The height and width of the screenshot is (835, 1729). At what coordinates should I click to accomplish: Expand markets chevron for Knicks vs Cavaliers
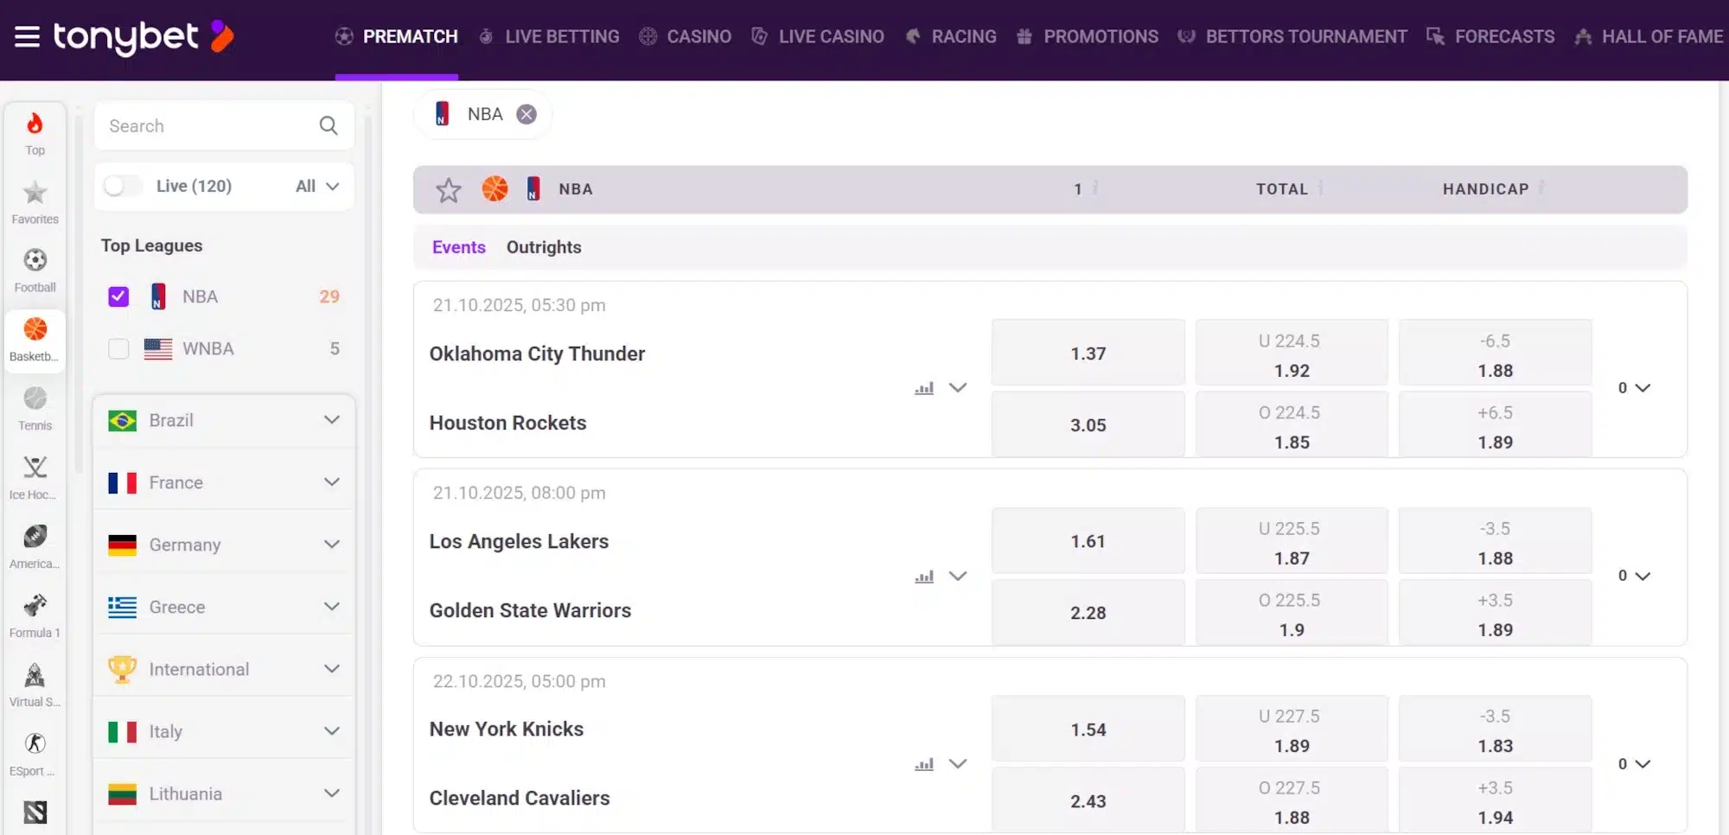[958, 763]
